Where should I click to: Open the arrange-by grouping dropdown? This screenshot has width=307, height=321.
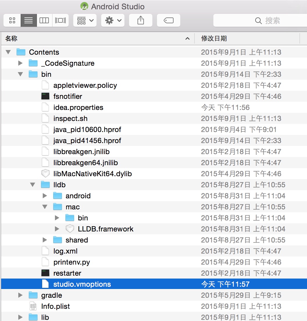[85, 20]
